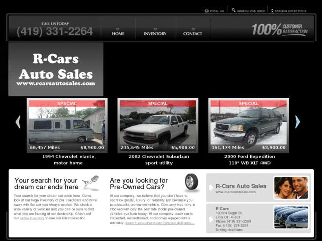Open the Driving Directions top link
Screen dimensions: 322x241
[x=291, y=11]
